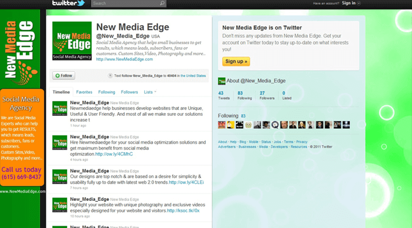Image resolution: width=412 pixels, height=228 pixels.
Task: Open the New Media Edge profile picture
Action: (72, 41)
